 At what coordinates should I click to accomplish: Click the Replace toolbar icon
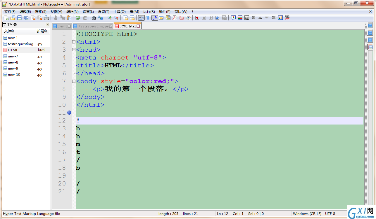(x=100, y=18)
